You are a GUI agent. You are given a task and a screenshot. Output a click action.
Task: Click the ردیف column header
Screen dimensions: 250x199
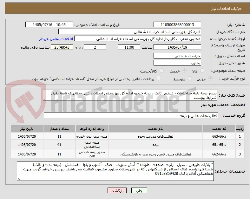240,129
